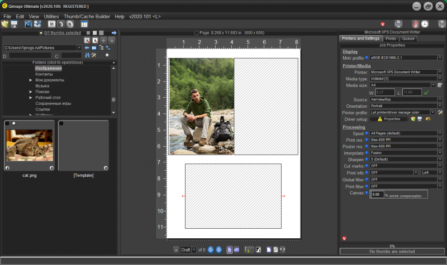This screenshot has width=447, height=265.
Task: Select the cat.png thumbnail
Action: coord(29,146)
